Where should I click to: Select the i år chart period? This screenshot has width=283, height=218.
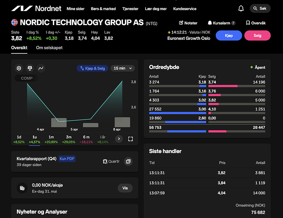click(103, 139)
